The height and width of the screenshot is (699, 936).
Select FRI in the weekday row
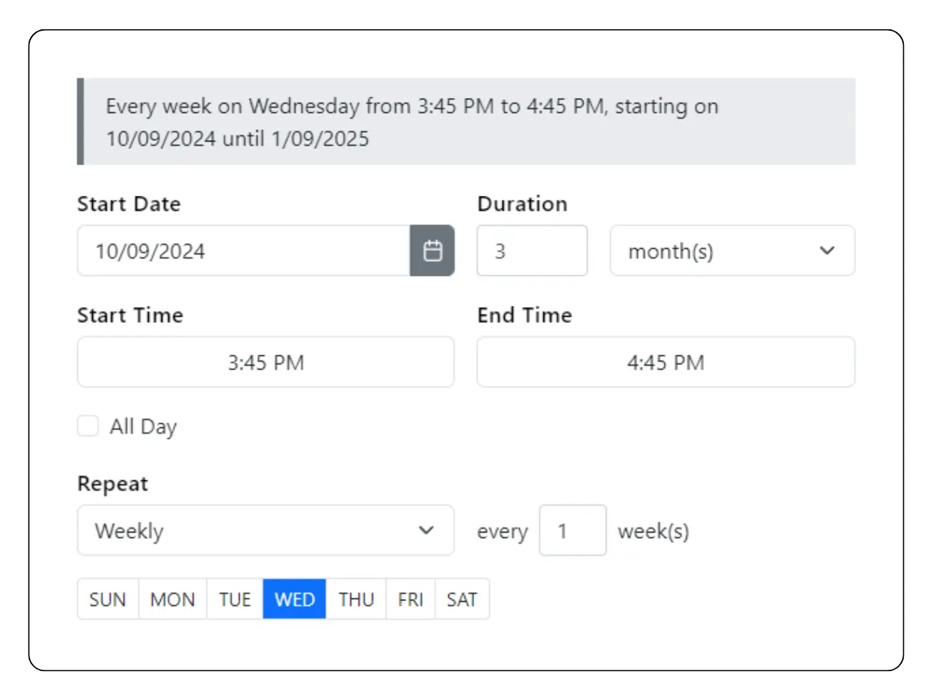click(410, 599)
